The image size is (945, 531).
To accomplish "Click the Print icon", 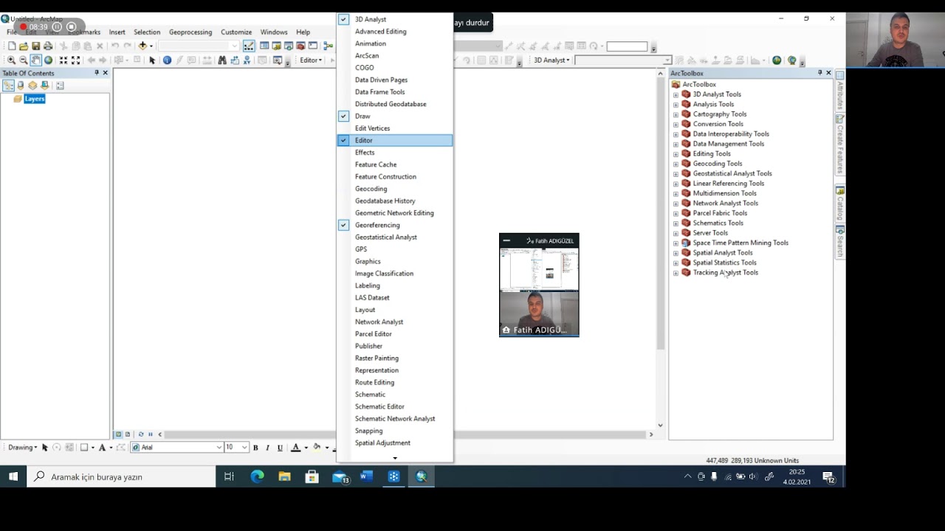I will (x=48, y=46).
